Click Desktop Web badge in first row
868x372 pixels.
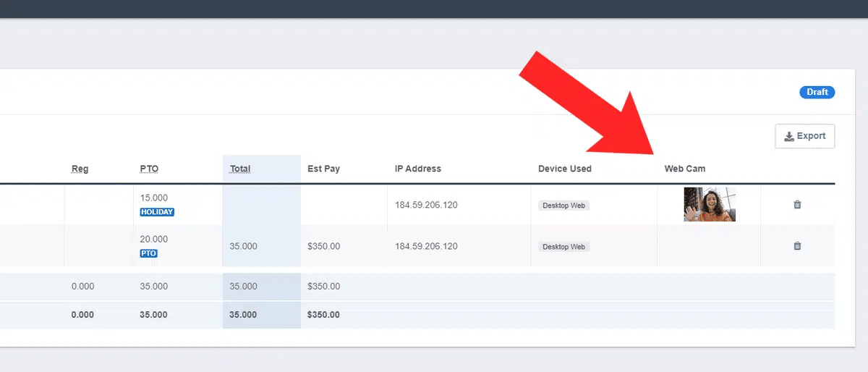tap(564, 206)
